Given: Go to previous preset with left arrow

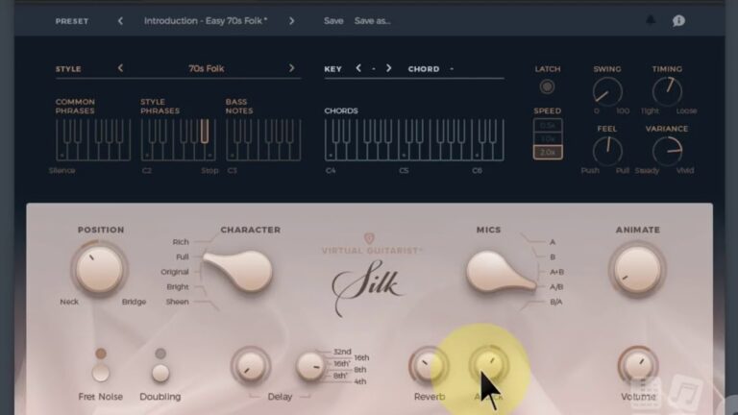Looking at the screenshot, I should (120, 21).
